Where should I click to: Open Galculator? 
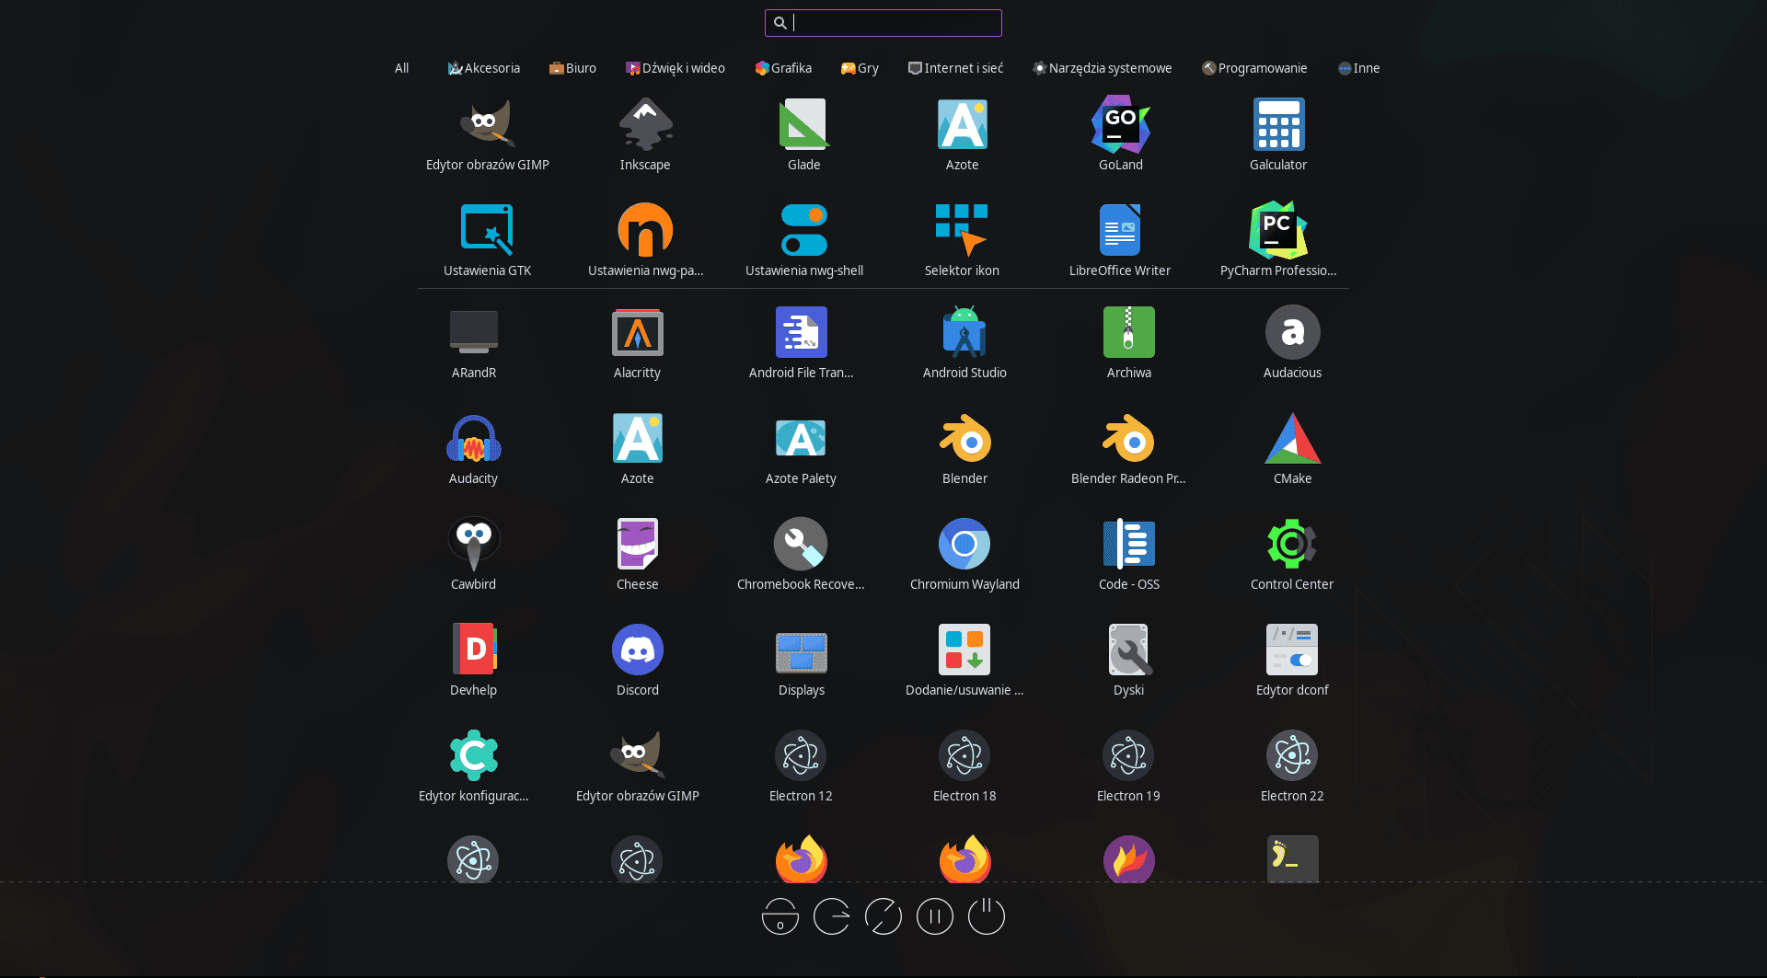(x=1278, y=134)
